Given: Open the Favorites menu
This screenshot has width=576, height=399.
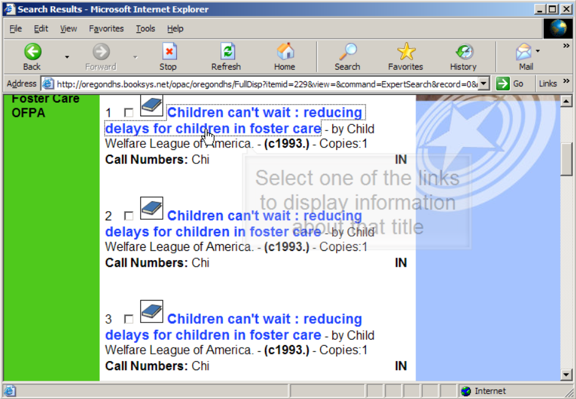Looking at the screenshot, I should 106,29.
